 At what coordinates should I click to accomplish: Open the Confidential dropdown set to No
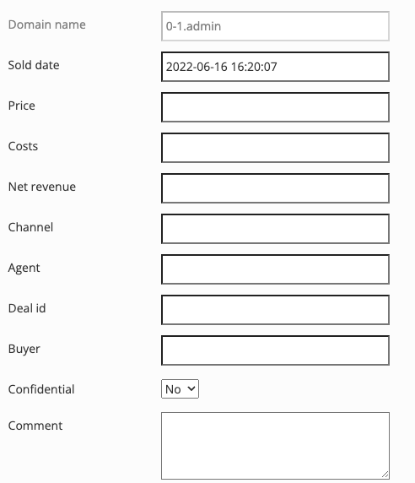[x=180, y=389]
